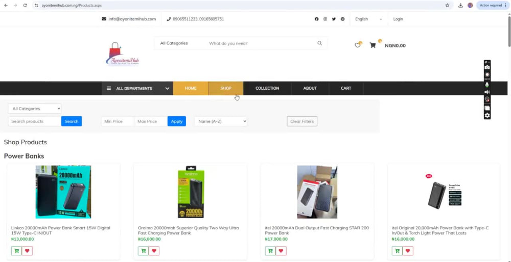Toggle the recorder microphone icon
The height and width of the screenshot is (262, 511).
(487, 85)
